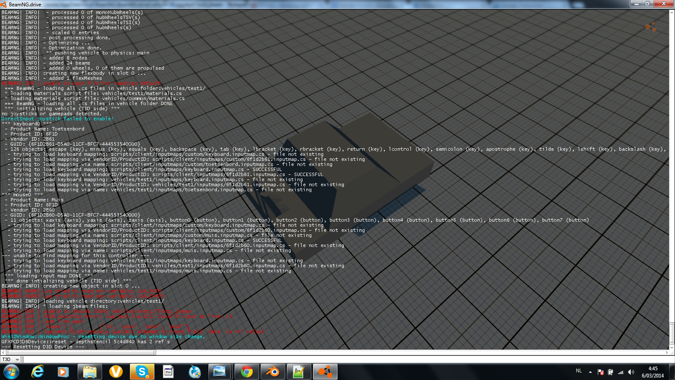Switch to the Blender taskbar window
Image resolution: width=675 pixels, height=380 pixels.
click(273, 372)
